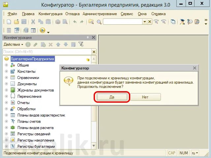This screenshot has width=211, height=158.
Task: Click the filter funnel icon in Configuration panel
Action: click(81, 44)
